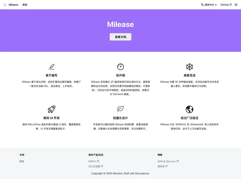This screenshot has width=241, height=179.
Task: Click the Milease hero title
Action: pyautogui.click(x=120, y=24)
